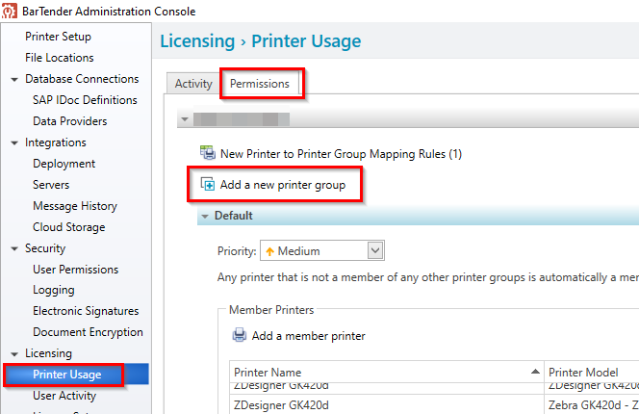This screenshot has height=414, width=639.
Task: Click the BarTender Administration Console app icon
Action: pyautogui.click(x=9, y=11)
